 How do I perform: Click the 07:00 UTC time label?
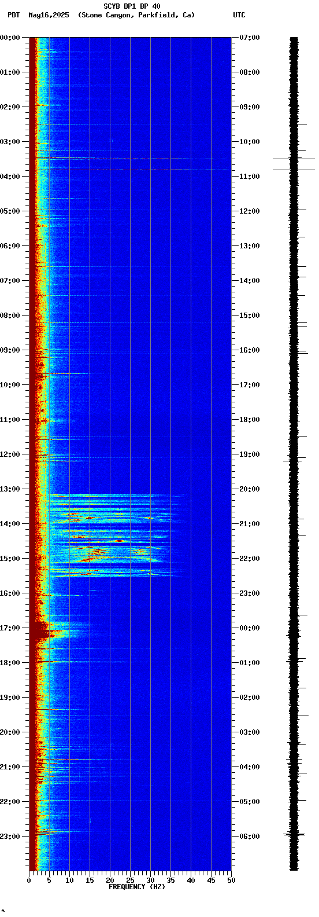(249, 38)
